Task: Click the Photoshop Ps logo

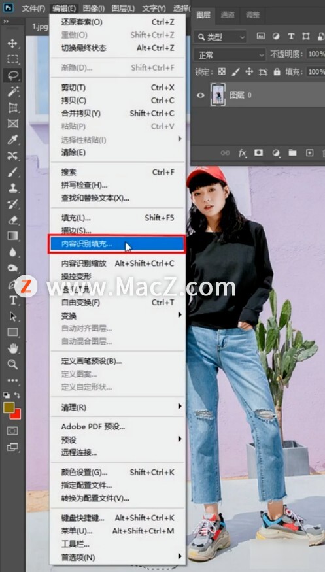Action: click(8, 7)
